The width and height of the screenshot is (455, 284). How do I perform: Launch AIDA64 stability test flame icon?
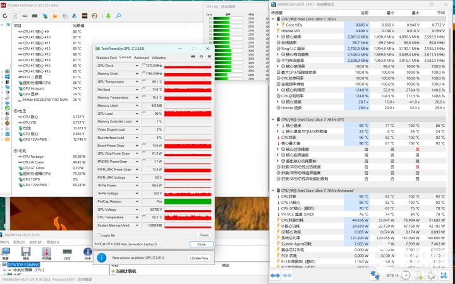coord(55,16)
